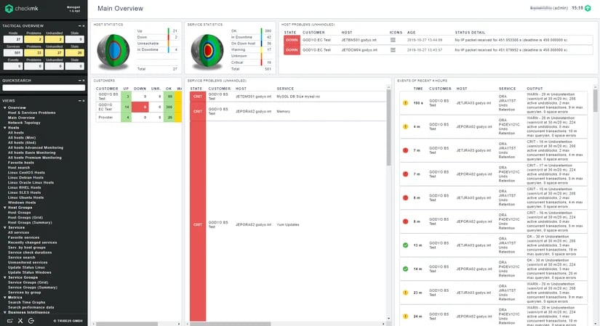
Task: Click the green OK icon of the 13 m event
Action: point(405,245)
